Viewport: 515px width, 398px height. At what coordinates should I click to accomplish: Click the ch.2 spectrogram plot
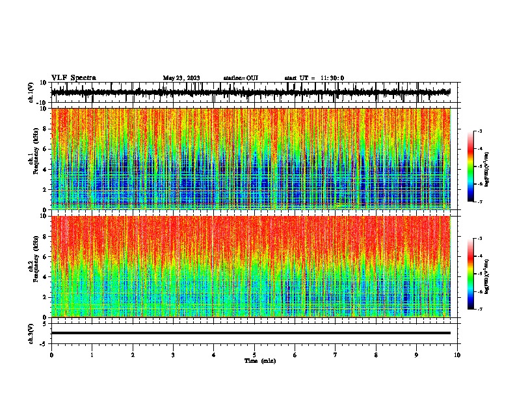[250, 267]
